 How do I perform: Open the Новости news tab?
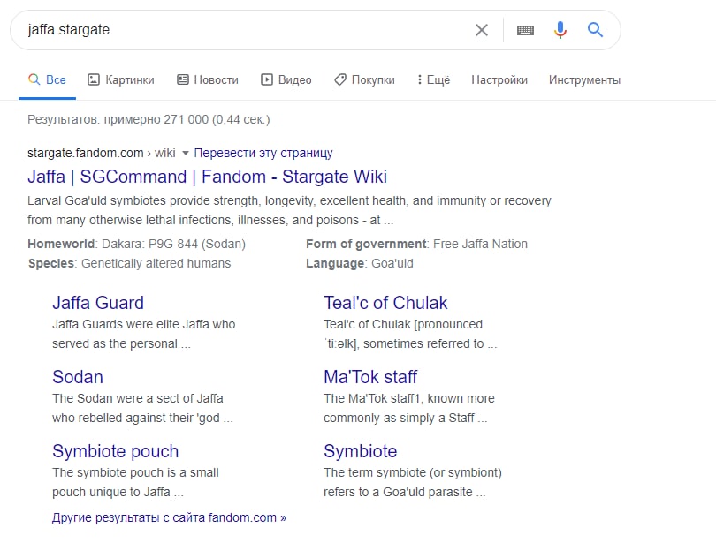pyautogui.click(x=208, y=79)
